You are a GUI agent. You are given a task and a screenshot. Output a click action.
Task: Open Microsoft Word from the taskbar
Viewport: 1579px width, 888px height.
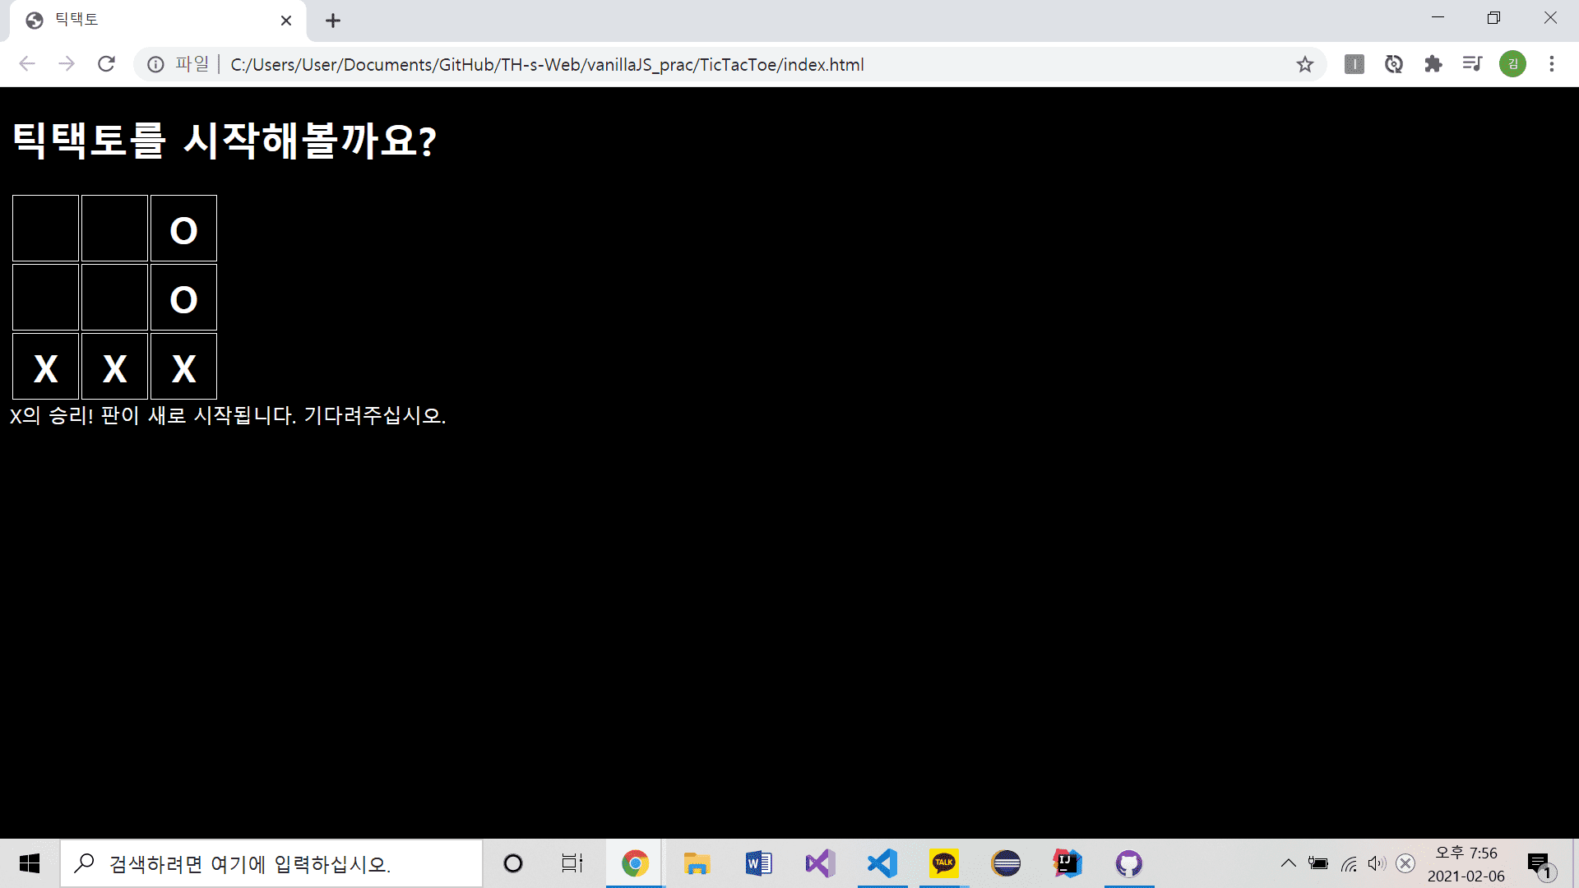pos(758,863)
